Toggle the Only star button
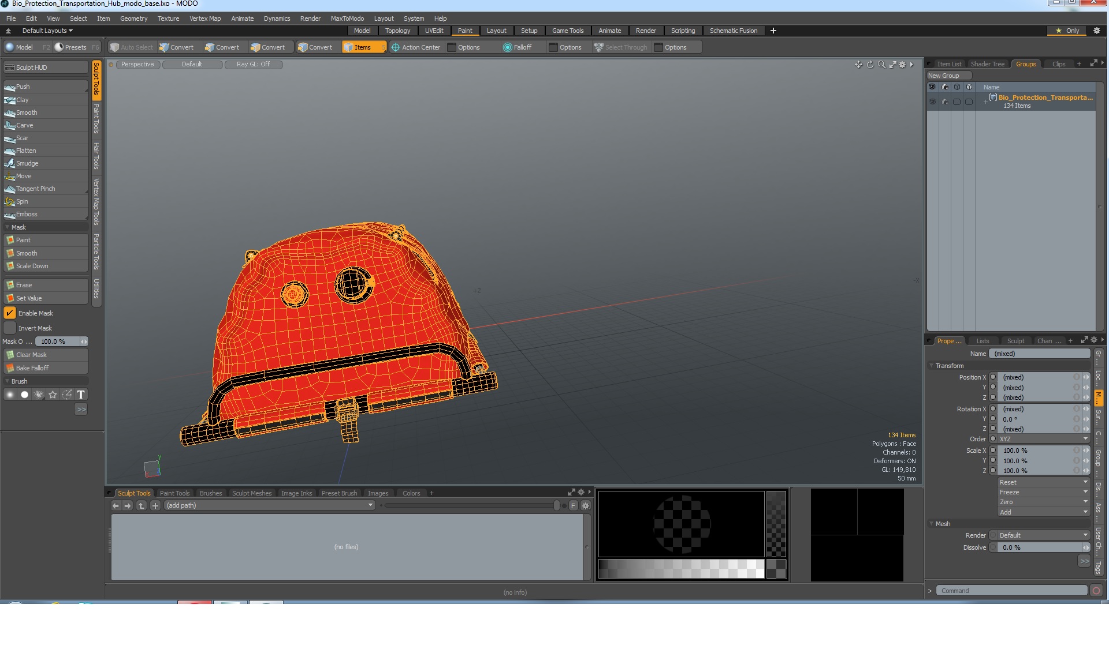This screenshot has height=668, width=1109. [x=1067, y=31]
